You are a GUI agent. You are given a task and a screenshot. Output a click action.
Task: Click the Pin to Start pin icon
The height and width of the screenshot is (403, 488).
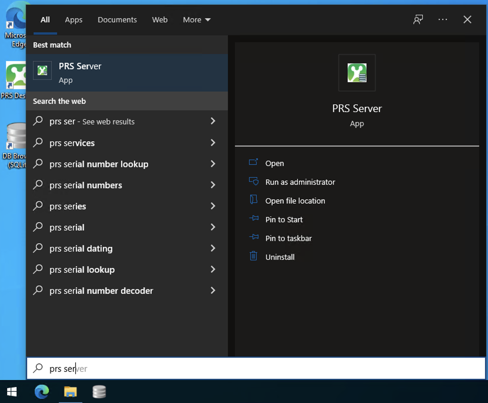tap(254, 219)
